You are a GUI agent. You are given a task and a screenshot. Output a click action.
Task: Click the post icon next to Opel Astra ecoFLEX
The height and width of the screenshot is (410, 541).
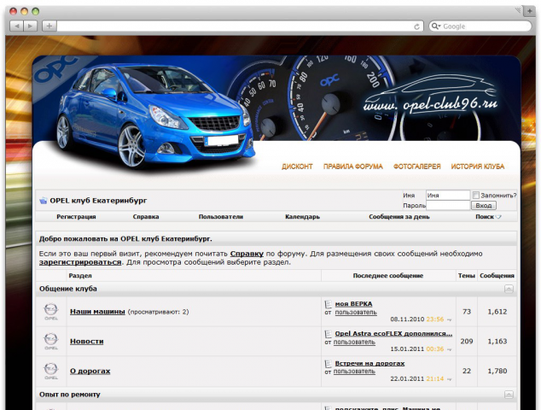pyautogui.click(x=329, y=334)
